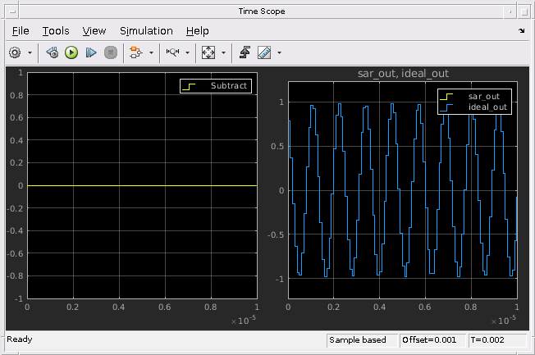535x355 pixels.
Task: Open the window menu button in title bar
Action: pos(12,11)
